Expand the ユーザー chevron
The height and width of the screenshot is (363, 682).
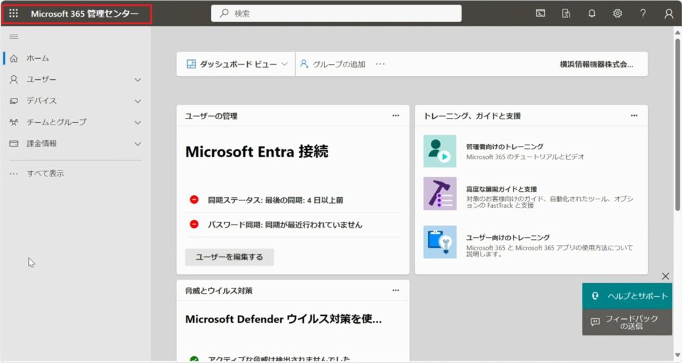[x=137, y=80]
